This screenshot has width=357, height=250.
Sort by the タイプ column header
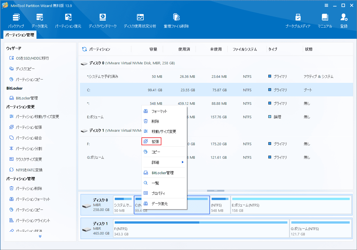pos(273,49)
